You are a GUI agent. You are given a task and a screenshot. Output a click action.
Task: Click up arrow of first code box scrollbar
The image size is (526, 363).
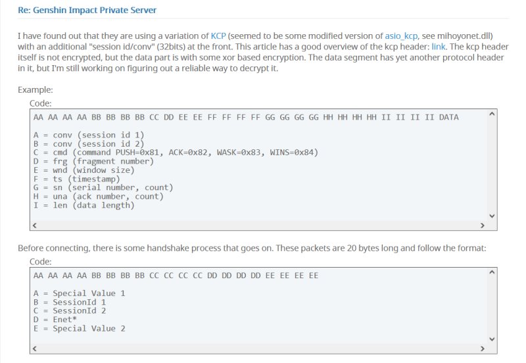[x=492, y=114]
